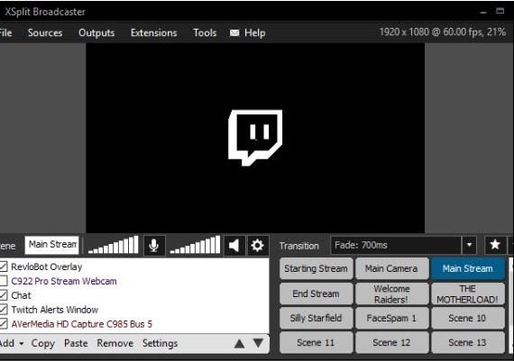514x361 pixels.
Task: Mute the microphone icon
Action: 154,245
